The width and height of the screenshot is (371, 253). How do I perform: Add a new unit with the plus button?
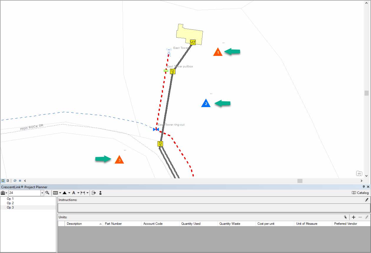(x=353, y=217)
